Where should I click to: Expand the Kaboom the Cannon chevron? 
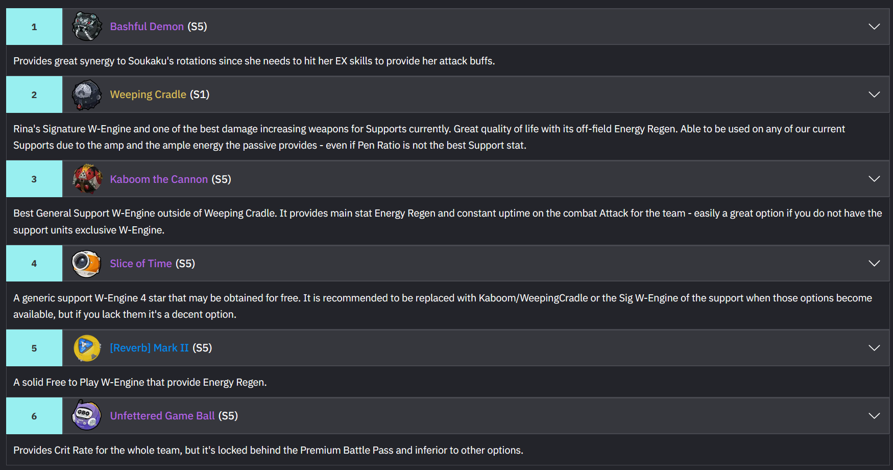click(x=874, y=179)
